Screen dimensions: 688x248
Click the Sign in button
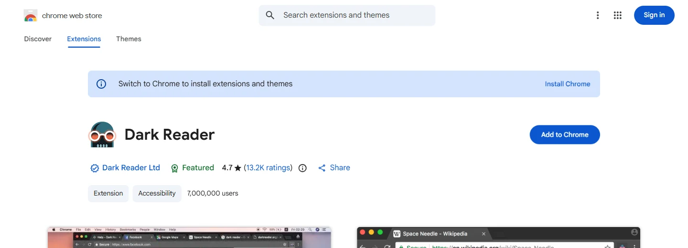pos(654,15)
